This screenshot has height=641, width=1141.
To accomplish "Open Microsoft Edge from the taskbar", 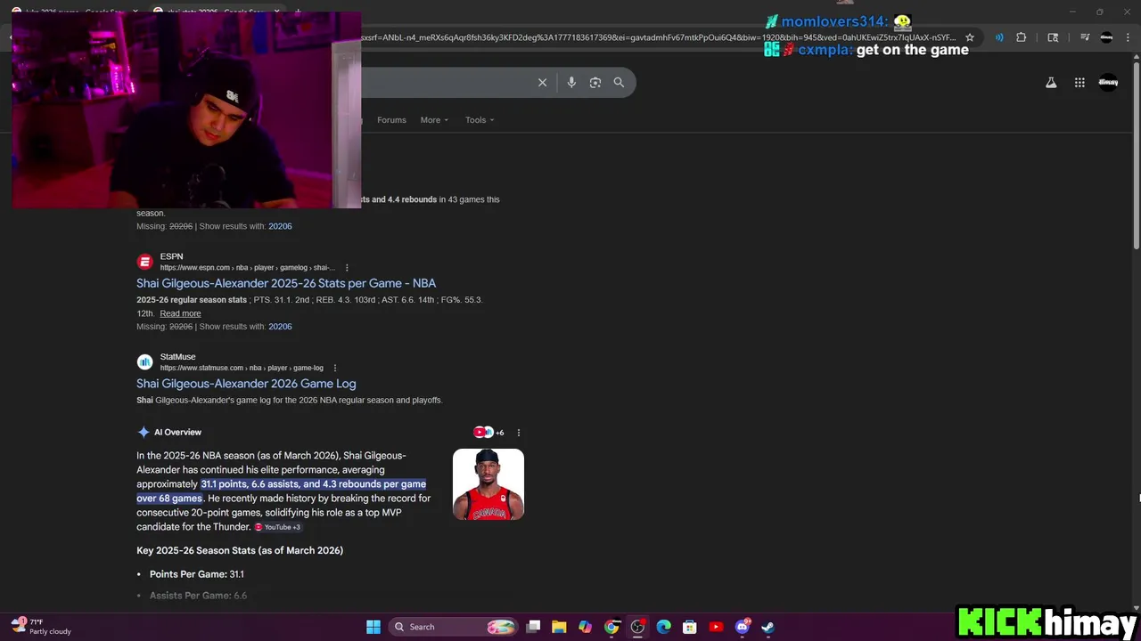I will [x=663, y=627].
